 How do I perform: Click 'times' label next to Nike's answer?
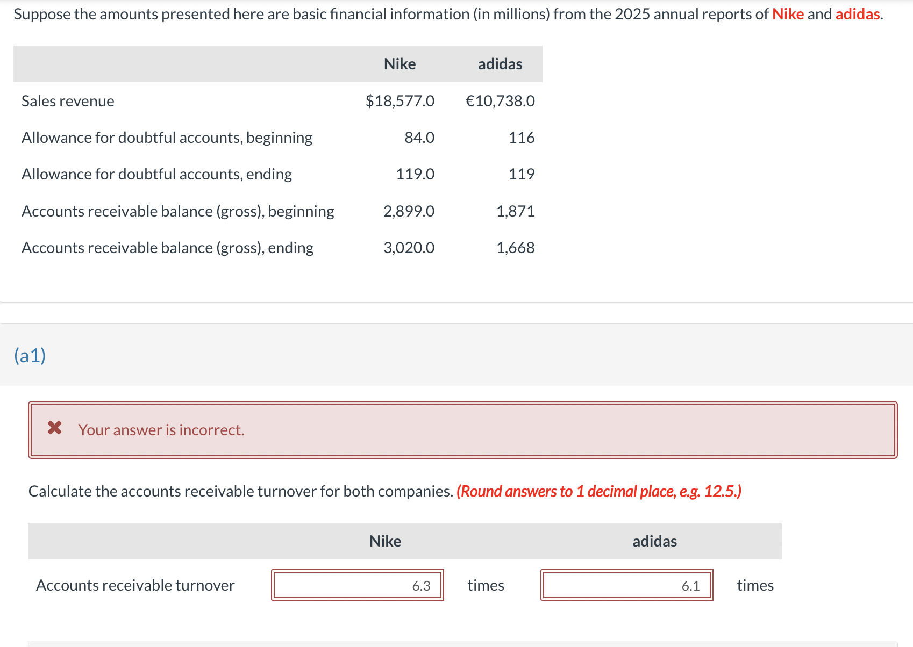pos(485,585)
